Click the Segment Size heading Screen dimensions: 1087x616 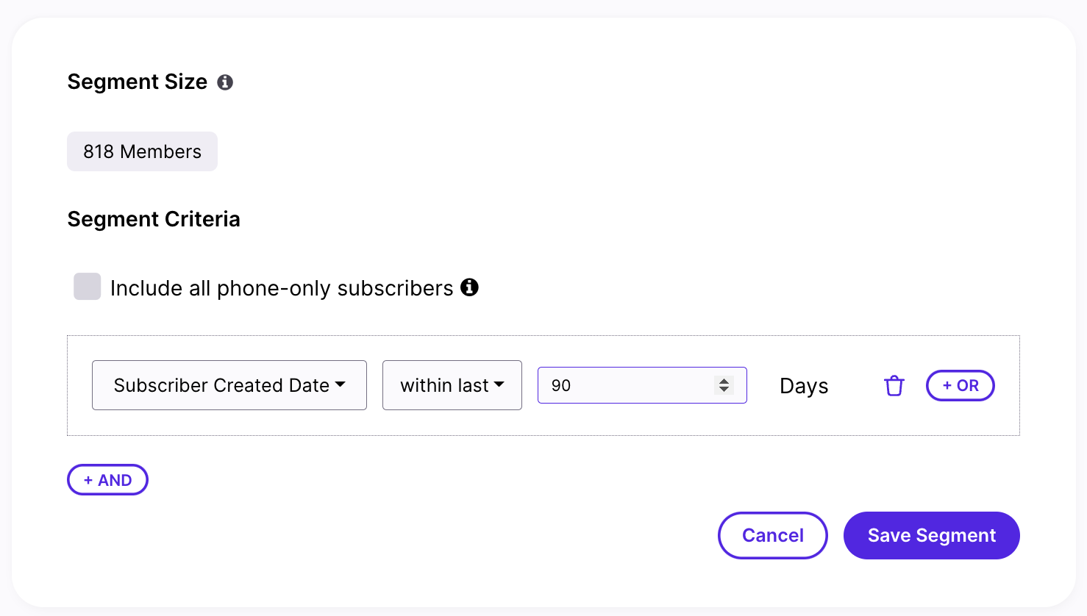tap(138, 82)
